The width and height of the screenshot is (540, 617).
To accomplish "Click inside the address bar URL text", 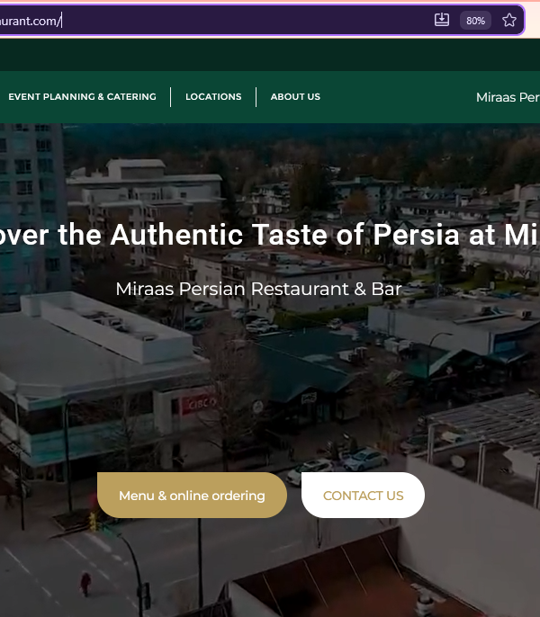I will pos(30,21).
